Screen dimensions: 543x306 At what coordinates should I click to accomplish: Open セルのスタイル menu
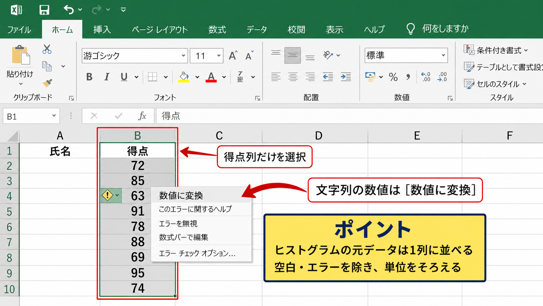495,84
